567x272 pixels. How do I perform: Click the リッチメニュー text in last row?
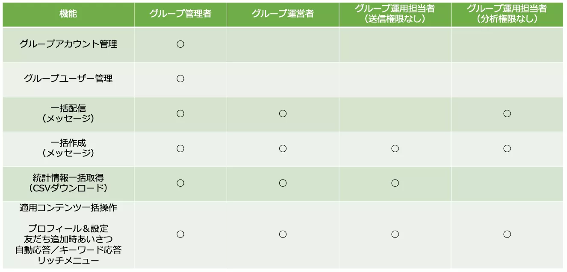pos(68,260)
